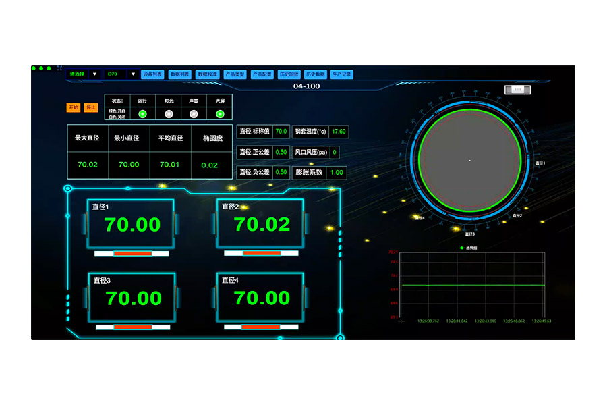
Task: Toggle the 灯光 (light) indicator
Action: (169, 114)
